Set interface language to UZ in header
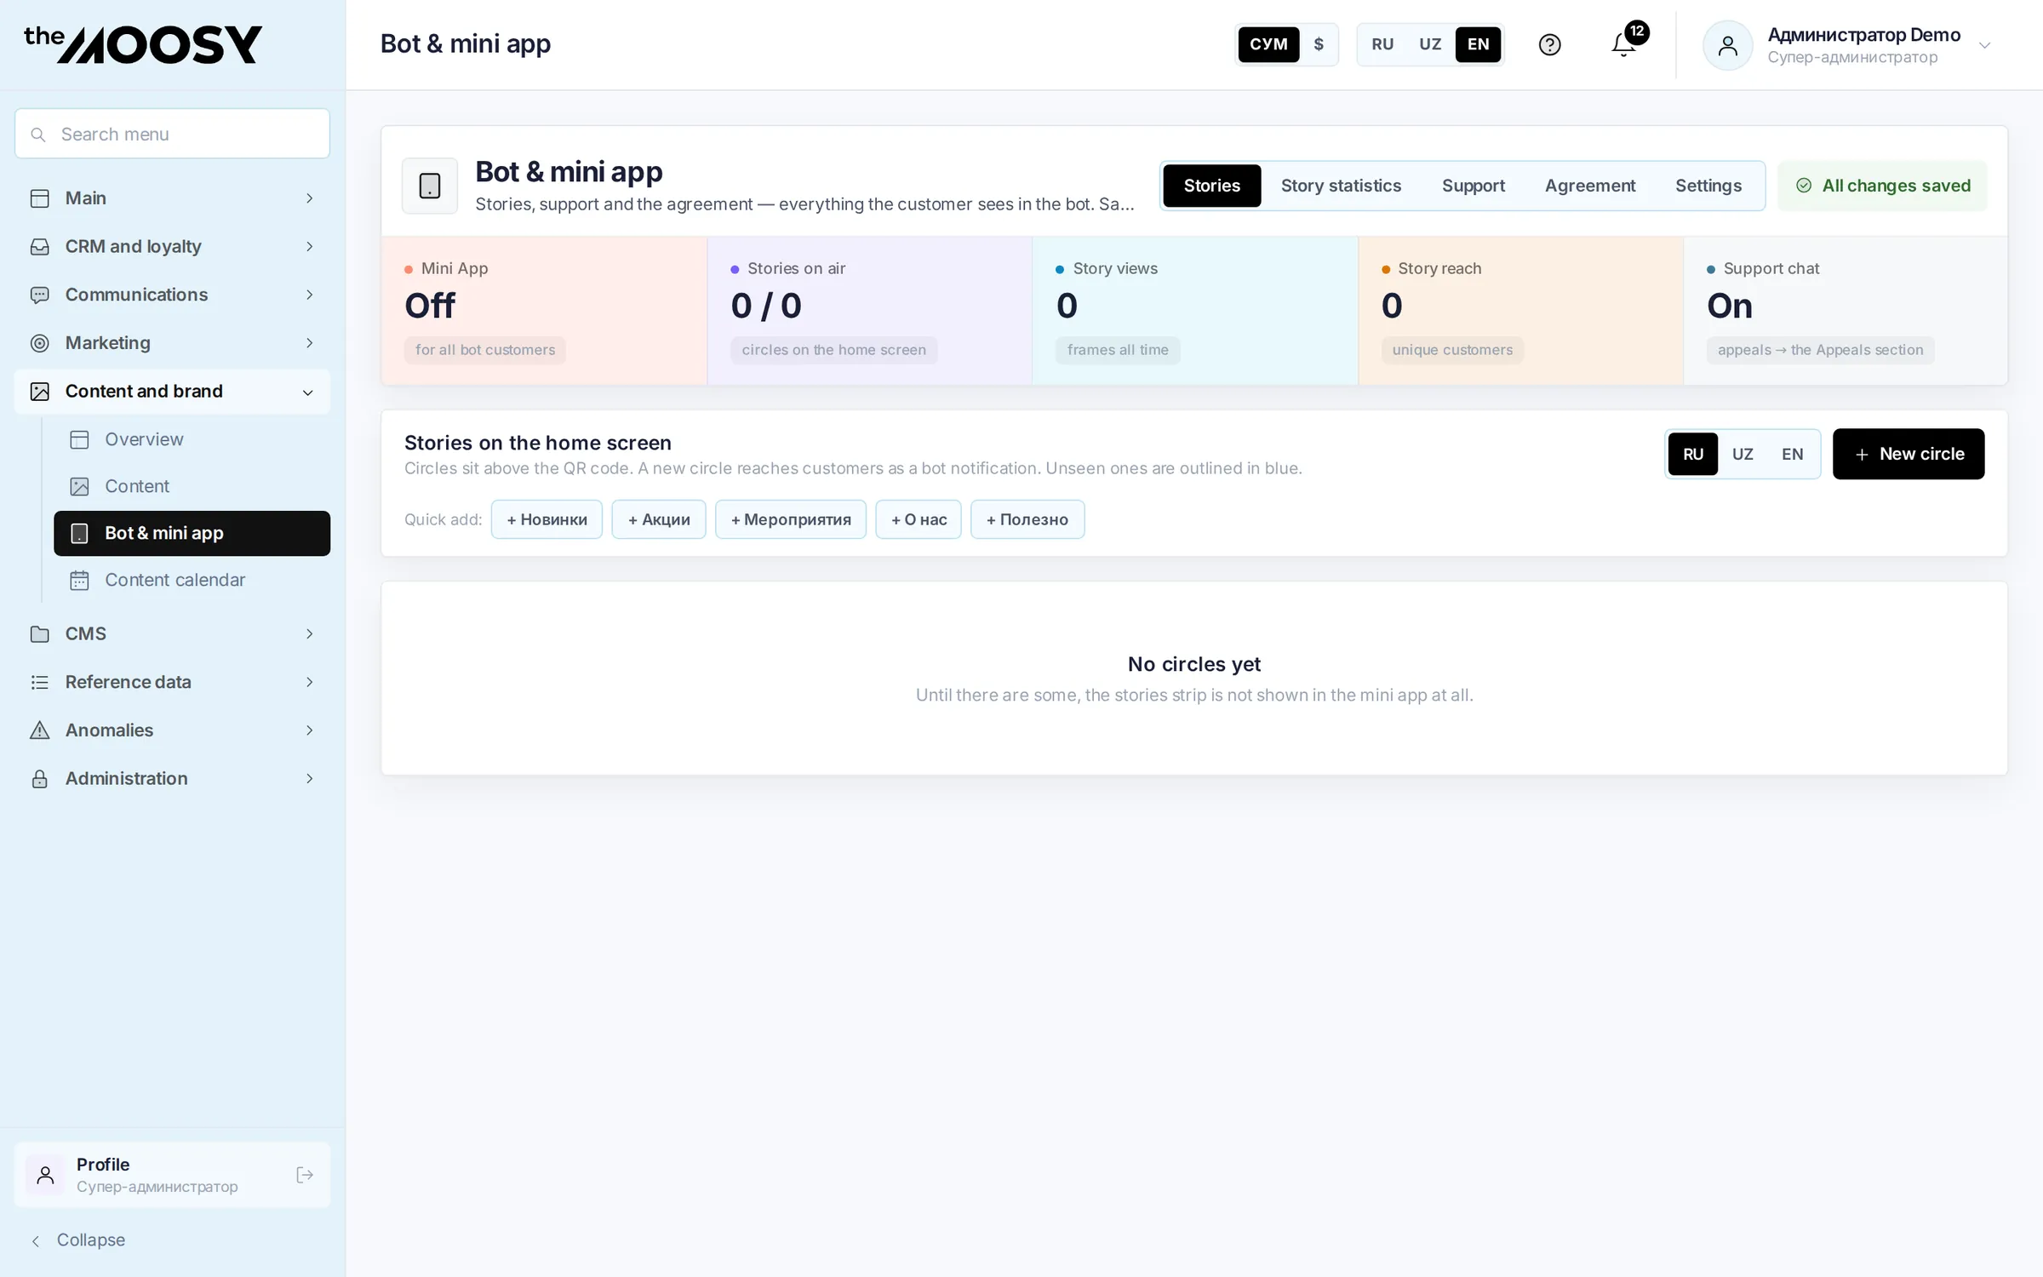Image resolution: width=2043 pixels, height=1277 pixels. pyautogui.click(x=1430, y=44)
